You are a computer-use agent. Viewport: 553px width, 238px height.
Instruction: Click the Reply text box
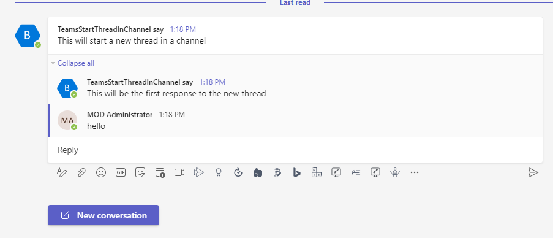tap(295, 150)
